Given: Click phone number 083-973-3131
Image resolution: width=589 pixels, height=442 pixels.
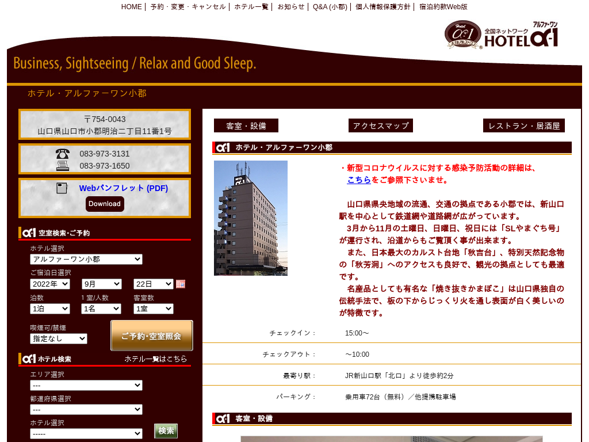Looking at the screenshot, I should click(105, 154).
